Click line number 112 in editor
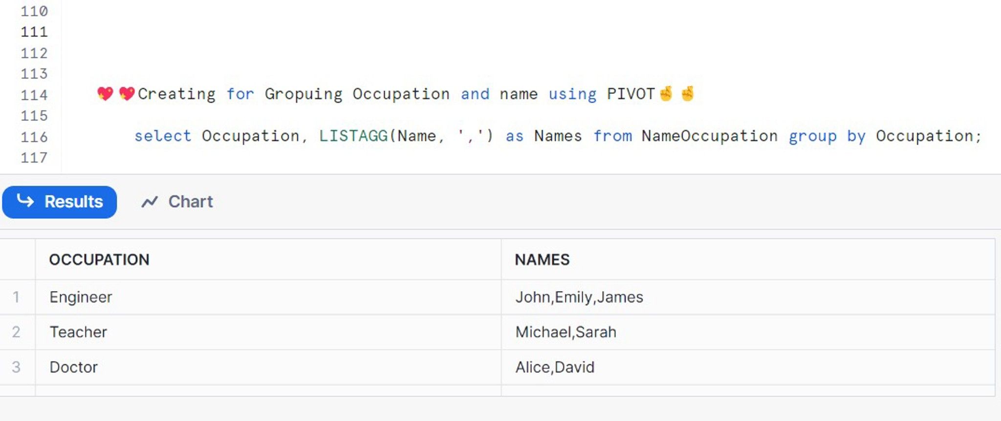1001x421 pixels. coord(34,53)
